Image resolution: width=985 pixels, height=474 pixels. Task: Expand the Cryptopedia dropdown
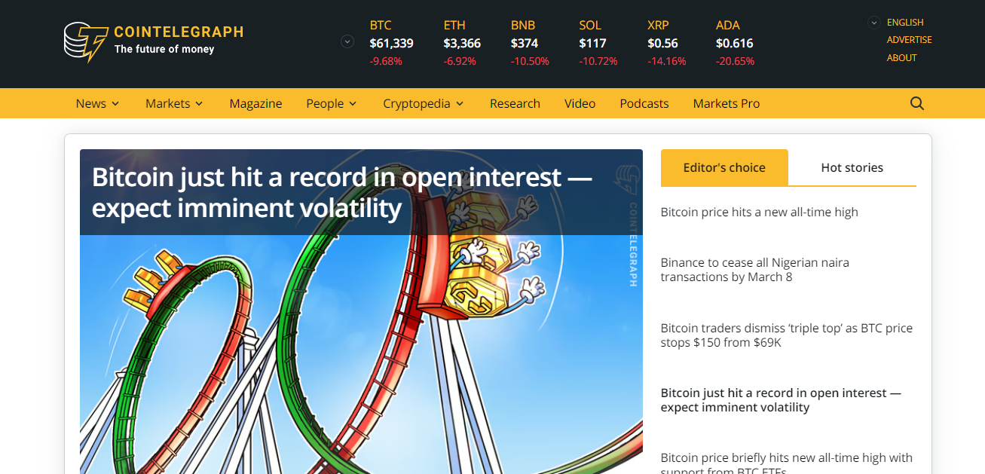(x=424, y=103)
